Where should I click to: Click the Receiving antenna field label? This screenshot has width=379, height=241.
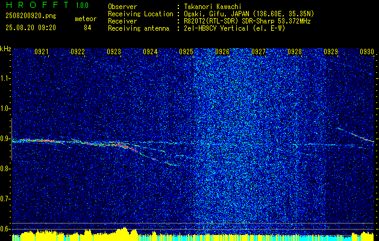139,28
